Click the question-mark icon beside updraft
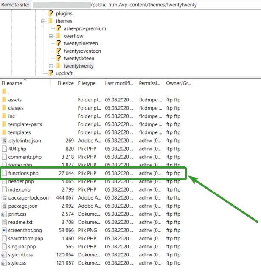This screenshot has height=279, width=261. click(x=51, y=73)
